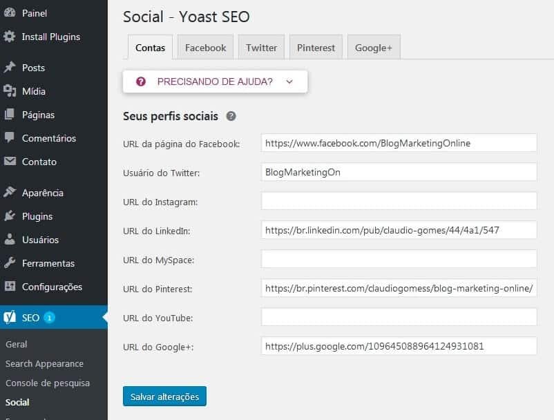Click the 'URL do Instagram:' label
Viewport: 554px width, 420px height.
pyautogui.click(x=160, y=202)
